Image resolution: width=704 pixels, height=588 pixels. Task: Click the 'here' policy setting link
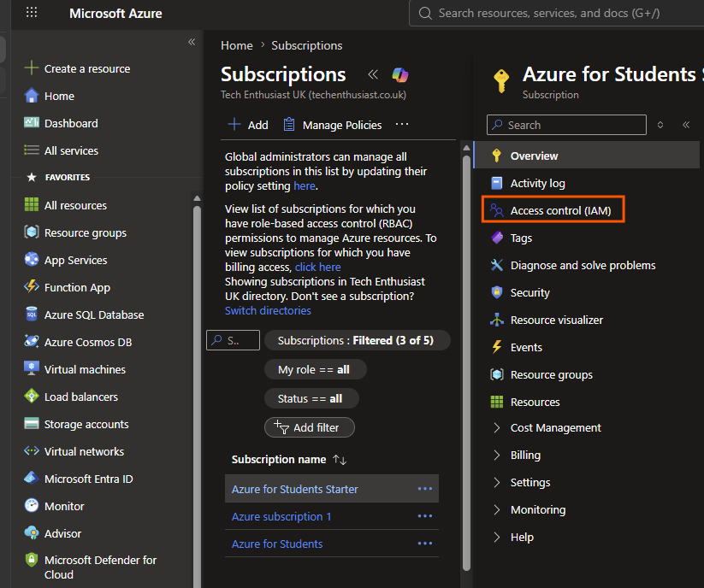(x=305, y=185)
